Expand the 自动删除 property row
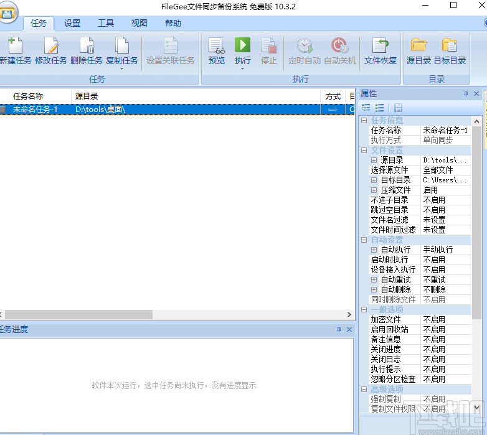The image size is (487, 435). coord(374,290)
